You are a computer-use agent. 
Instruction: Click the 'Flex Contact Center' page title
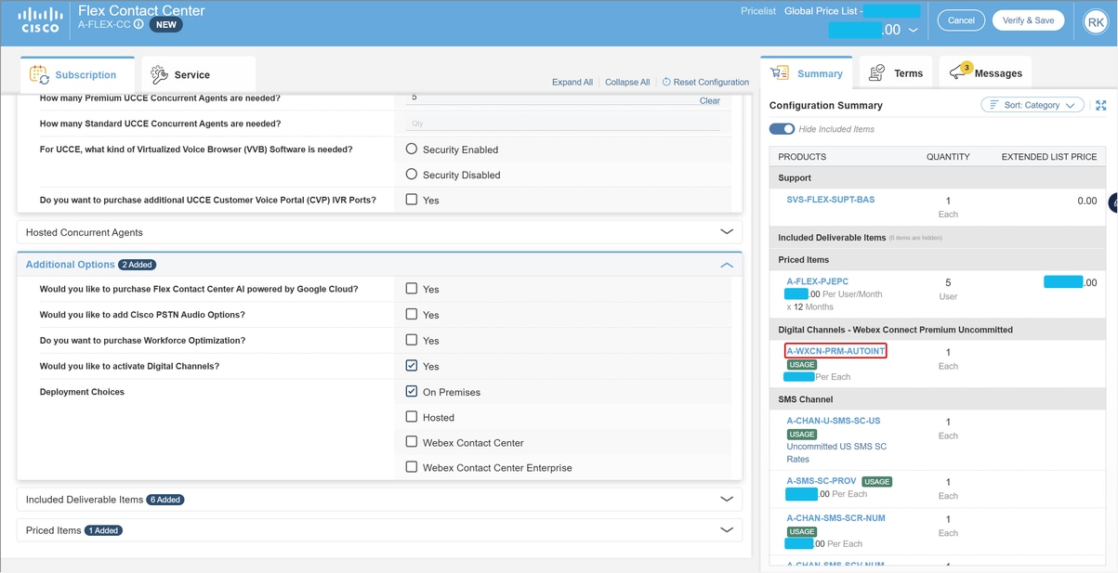click(x=141, y=11)
